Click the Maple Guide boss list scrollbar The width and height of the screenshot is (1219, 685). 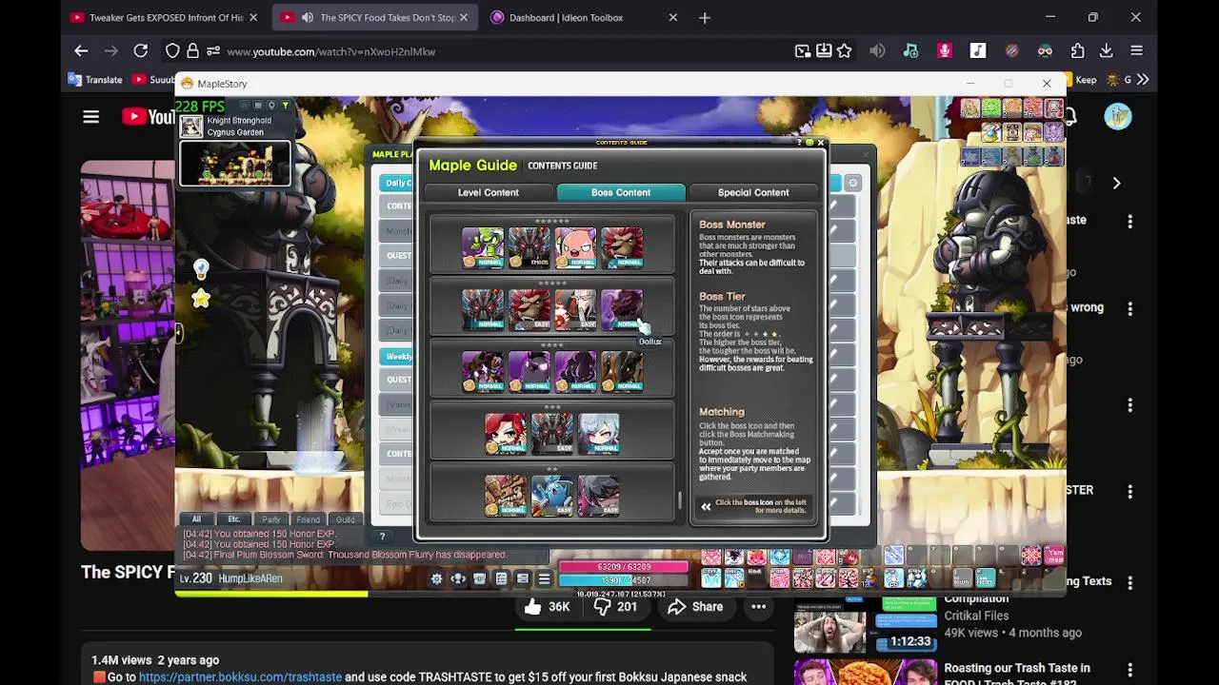pyautogui.click(x=680, y=499)
